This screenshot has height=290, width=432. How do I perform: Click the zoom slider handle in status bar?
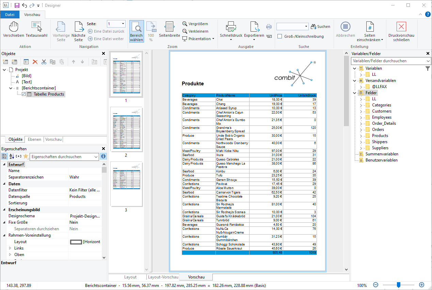tap(398, 285)
